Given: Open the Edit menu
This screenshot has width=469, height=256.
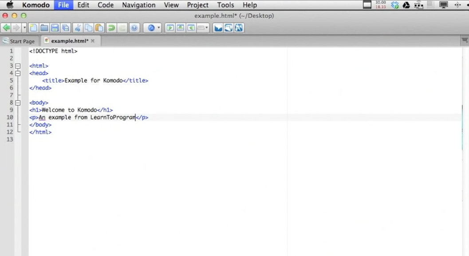Looking at the screenshot, I should click(x=83, y=5).
